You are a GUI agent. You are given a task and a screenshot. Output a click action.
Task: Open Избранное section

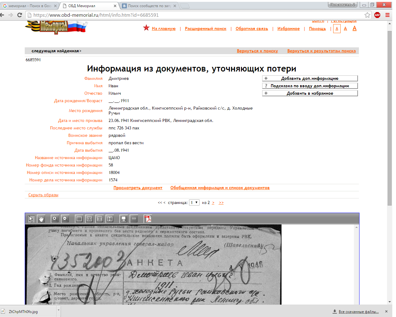pos(289,29)
